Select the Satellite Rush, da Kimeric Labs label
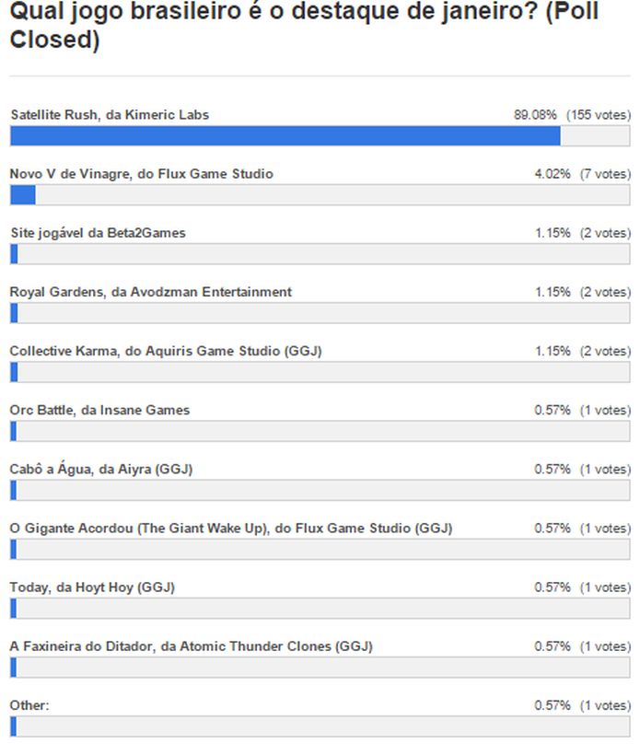Image resolution: width=640 pixels, height=744 pixels. click(x=110, y=115)
